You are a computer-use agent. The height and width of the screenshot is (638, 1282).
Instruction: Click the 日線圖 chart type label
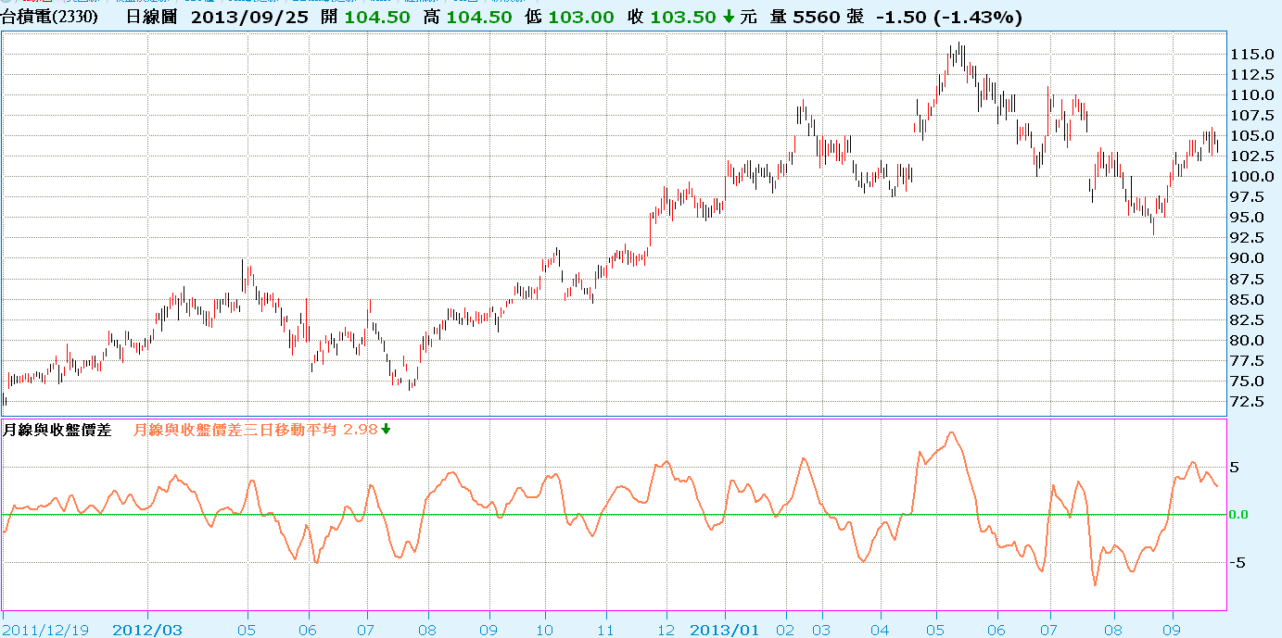(150, 17)
